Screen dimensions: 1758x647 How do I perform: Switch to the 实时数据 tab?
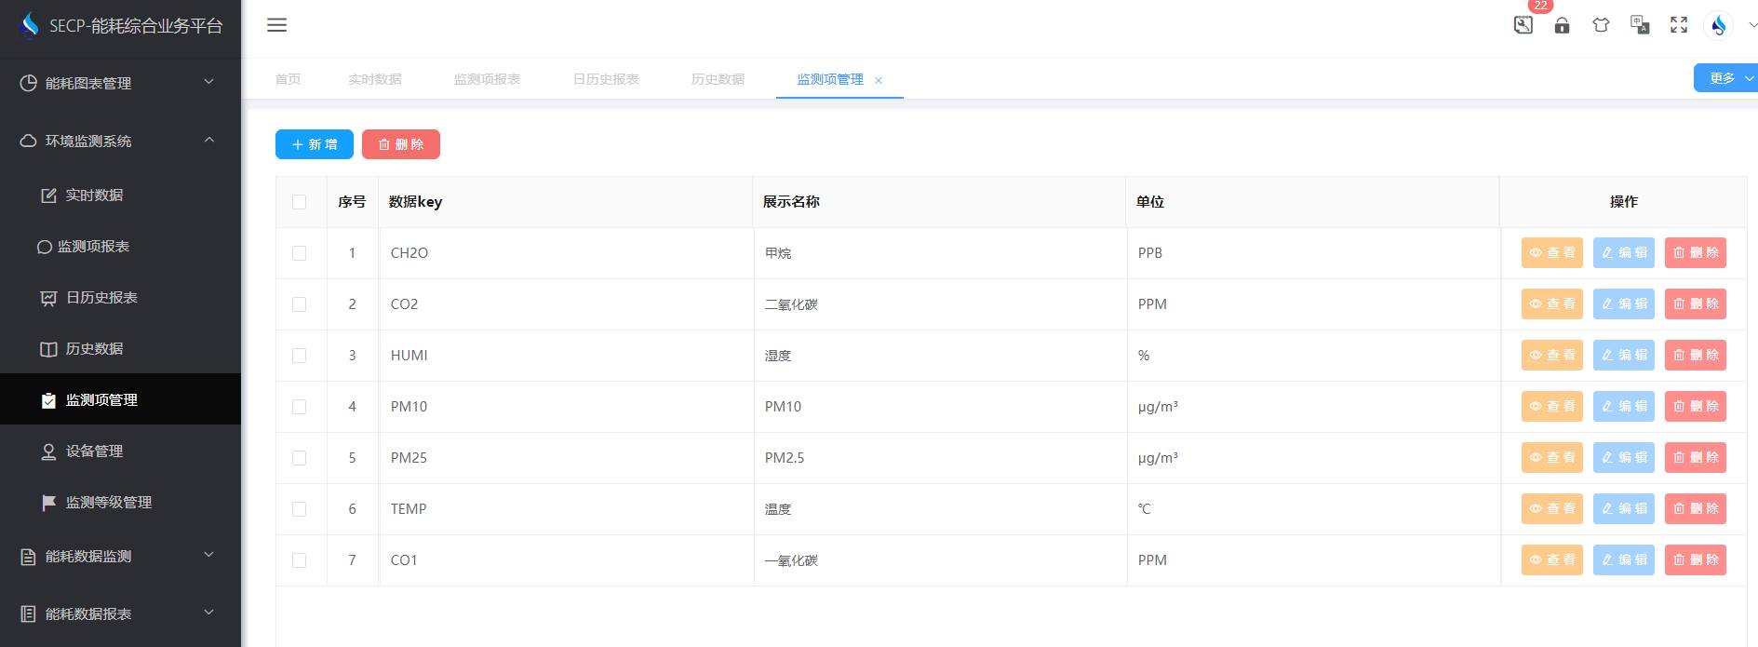tap(374, 79)
